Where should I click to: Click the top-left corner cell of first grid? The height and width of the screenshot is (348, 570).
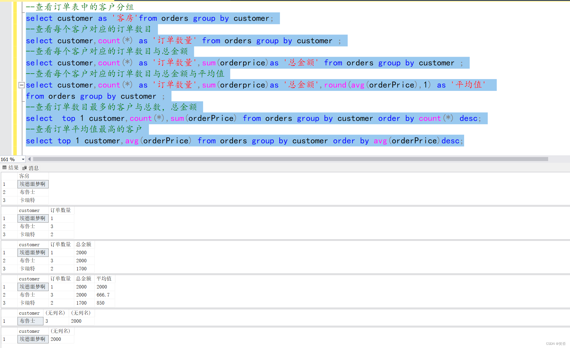9,176
